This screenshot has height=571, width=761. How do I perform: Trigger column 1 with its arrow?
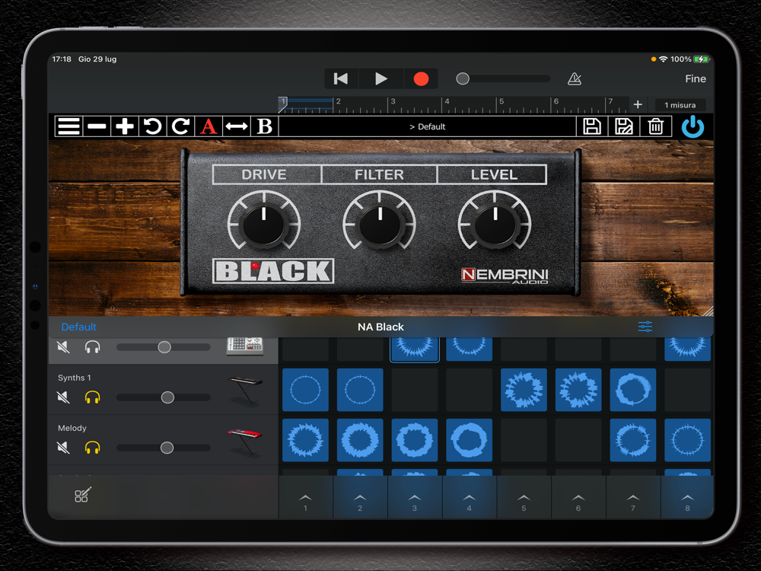(305, 498)
